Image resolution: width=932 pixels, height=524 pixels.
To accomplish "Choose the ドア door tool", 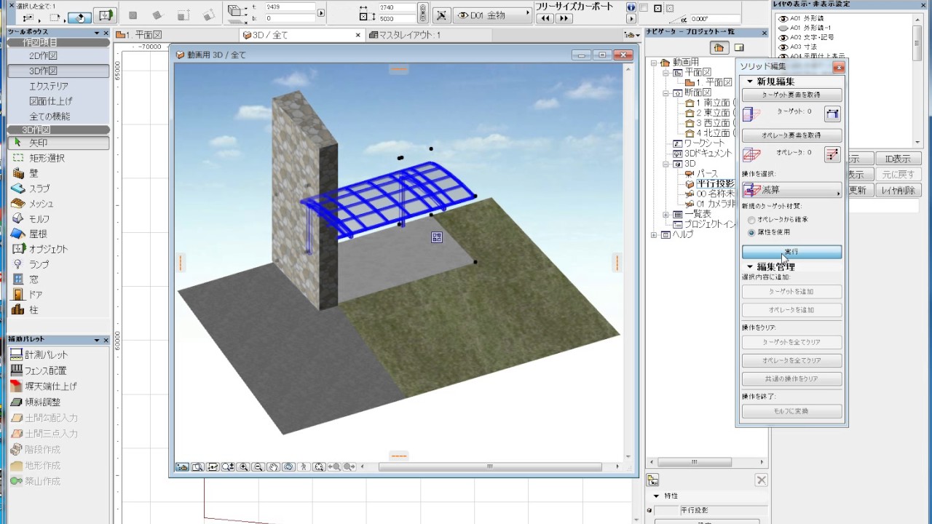I will [58, 295].
